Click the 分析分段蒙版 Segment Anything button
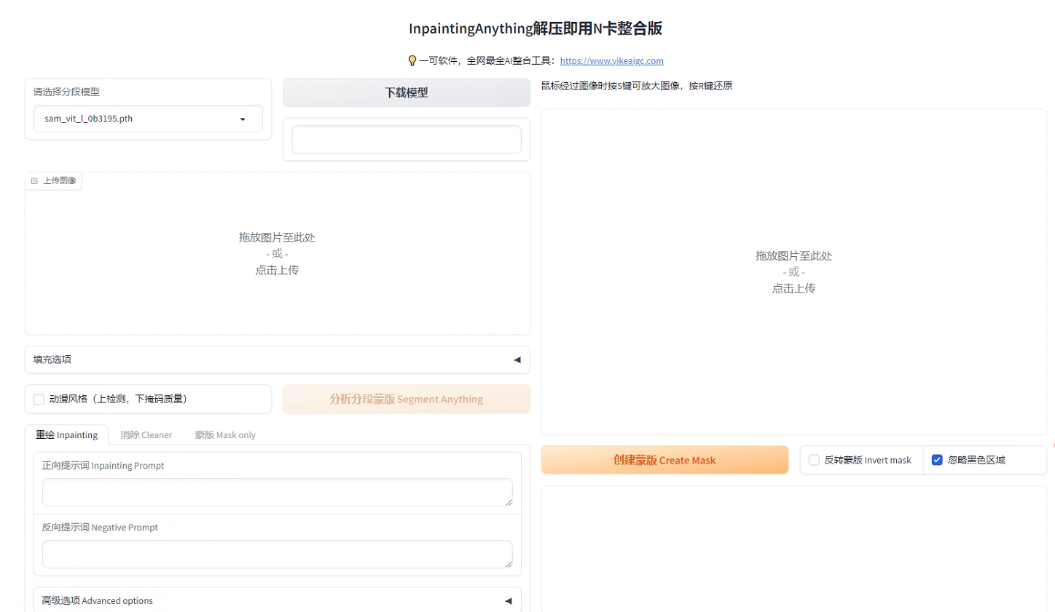Image resolution: width=1055 pixels, height=612 pixels. pos(406,400)
